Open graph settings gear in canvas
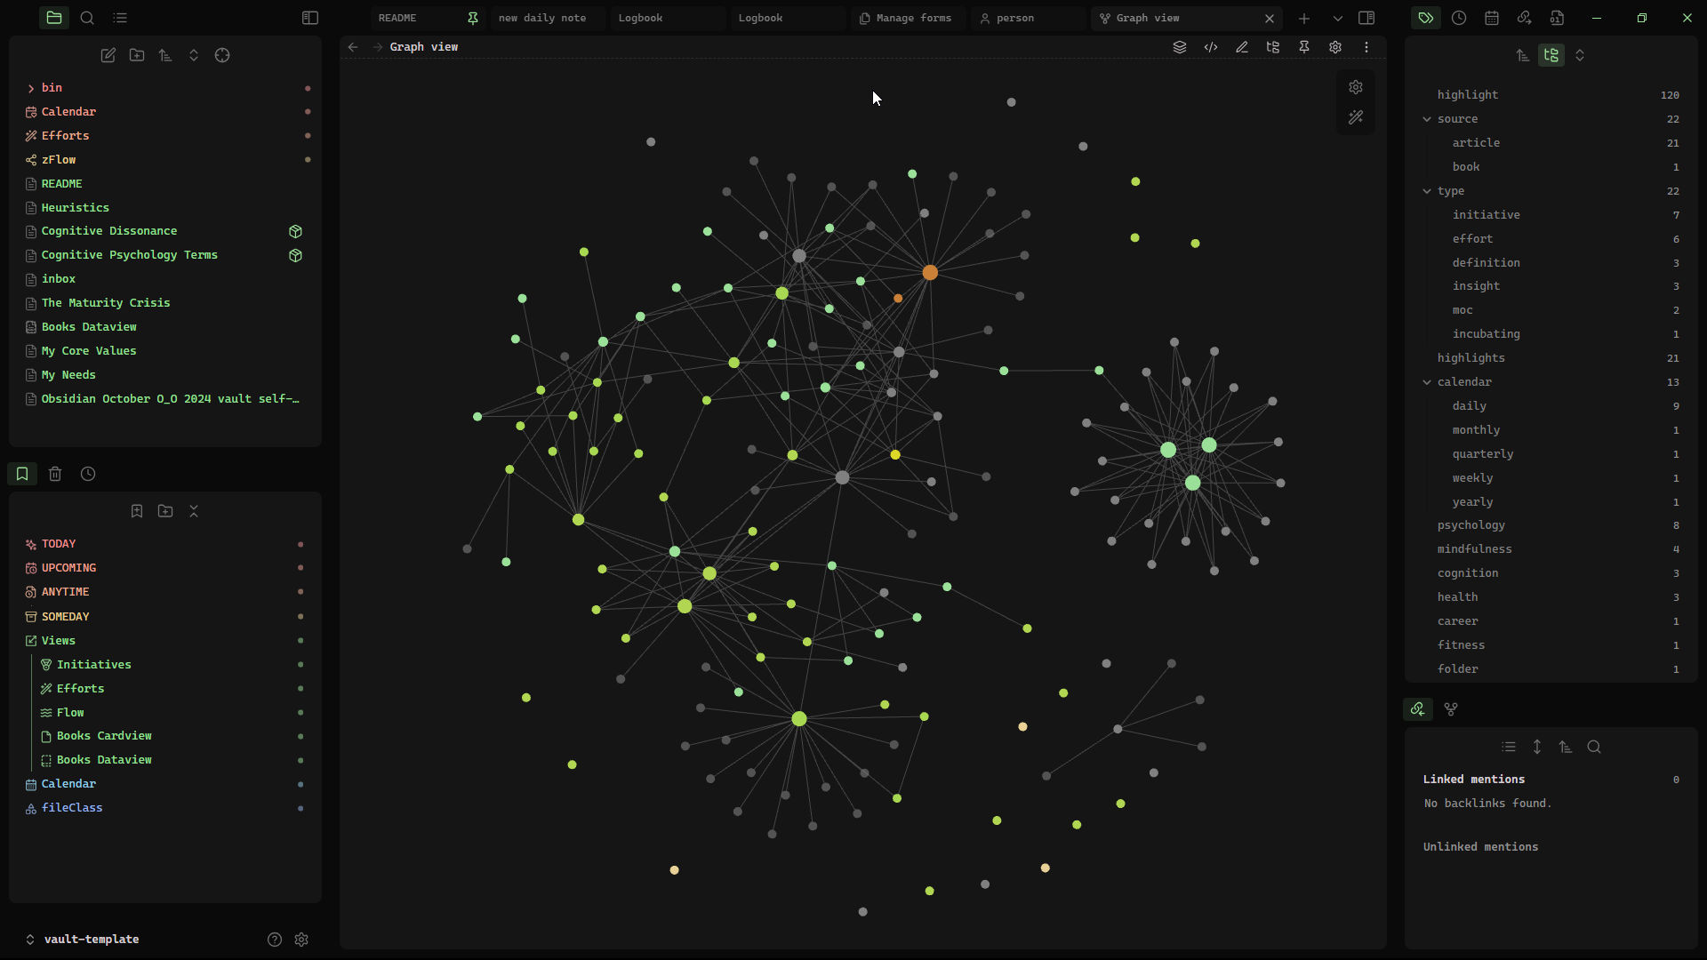The width and height of the screenshot is (1707, 960). (1355, 87)
